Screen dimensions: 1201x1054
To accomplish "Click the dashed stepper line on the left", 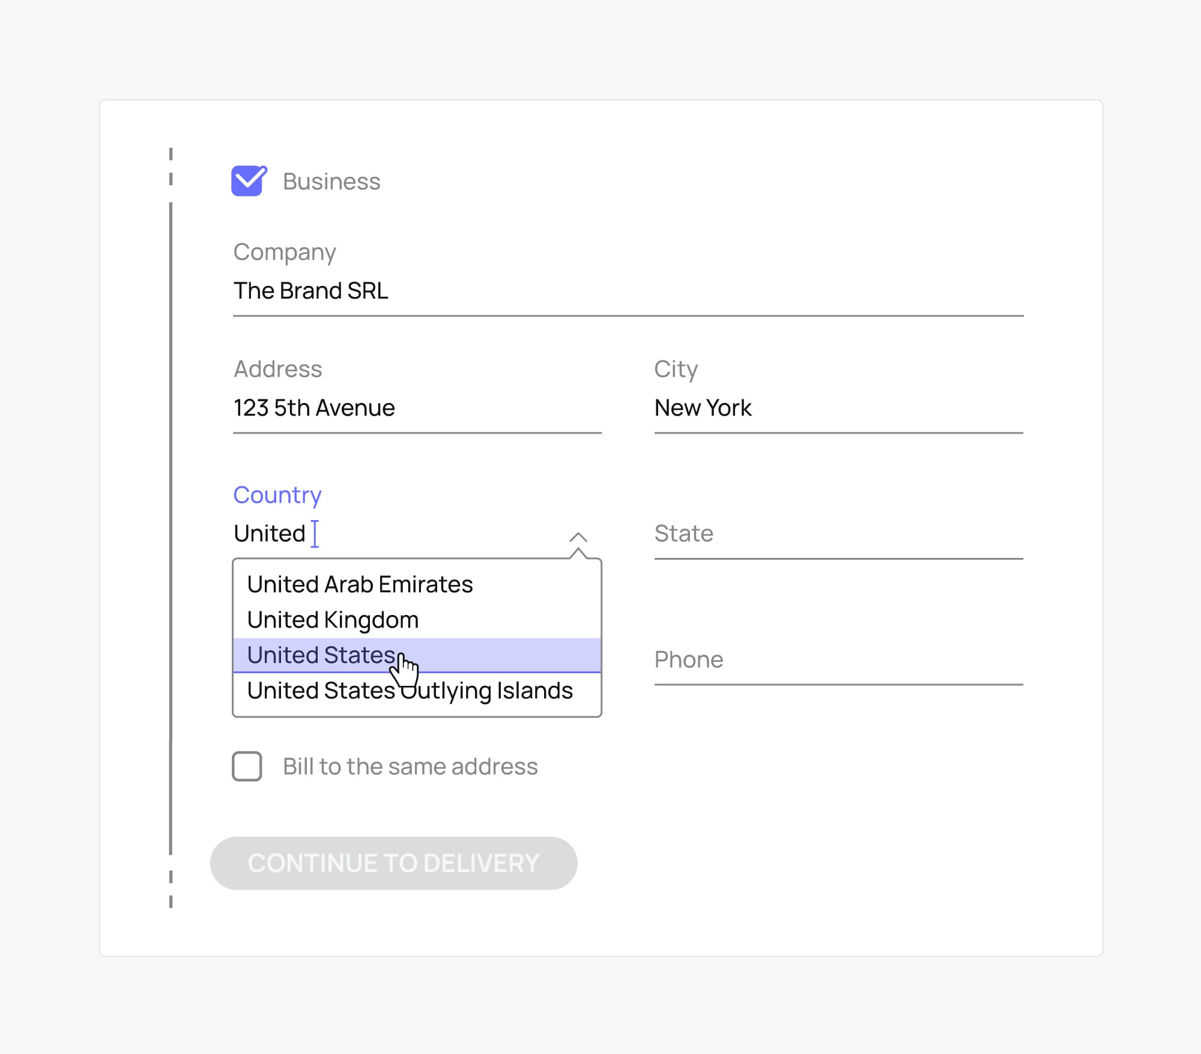I will coord(171,541).
